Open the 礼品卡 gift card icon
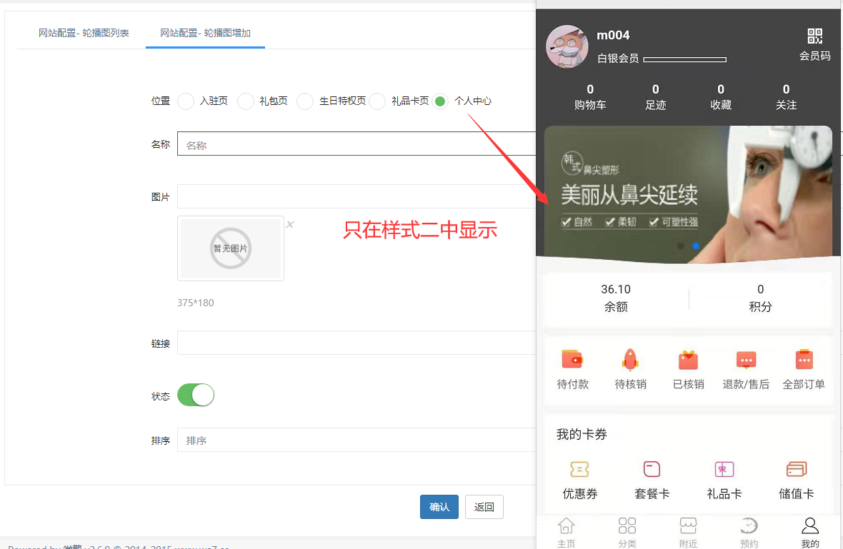This screenshot has height=549, width=843. pyautogui.click(x=724, y=470)
